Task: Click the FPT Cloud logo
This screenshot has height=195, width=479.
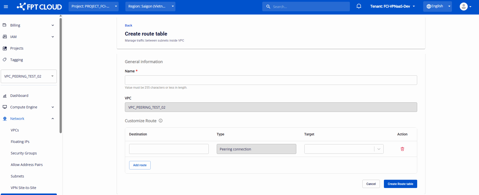Action: 39,7
